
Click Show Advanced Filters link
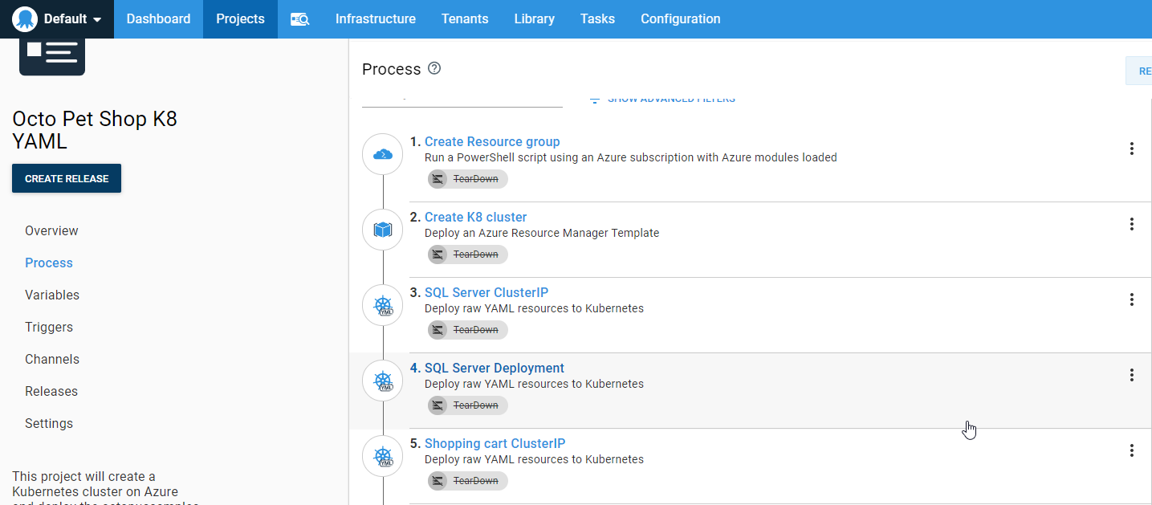[x=663, y=99]
